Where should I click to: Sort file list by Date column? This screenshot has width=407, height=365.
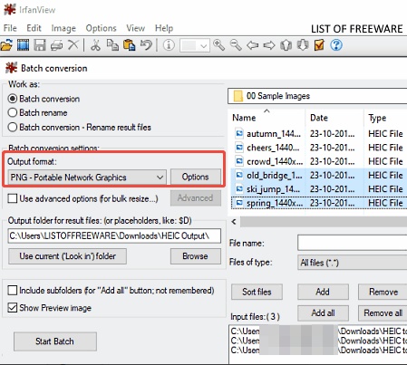coord(319,118)
